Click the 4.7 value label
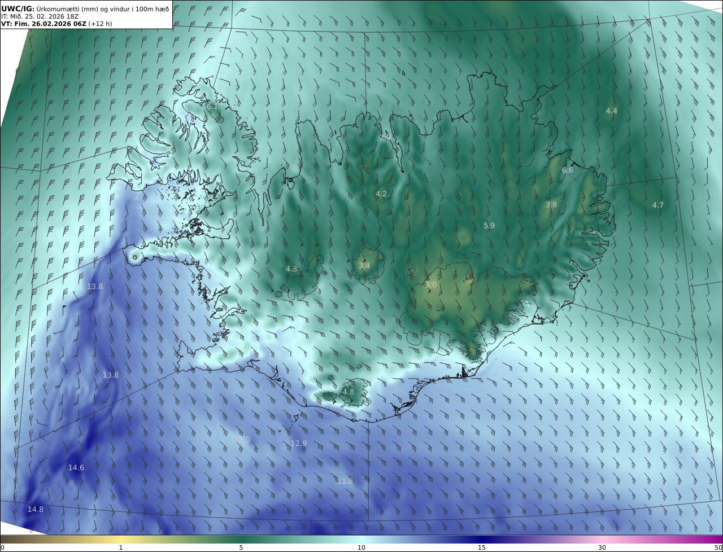This screenshot has width=723, height=552. tap(658, 205)
